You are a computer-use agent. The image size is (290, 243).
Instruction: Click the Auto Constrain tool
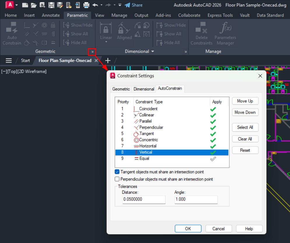pos(12,33)
